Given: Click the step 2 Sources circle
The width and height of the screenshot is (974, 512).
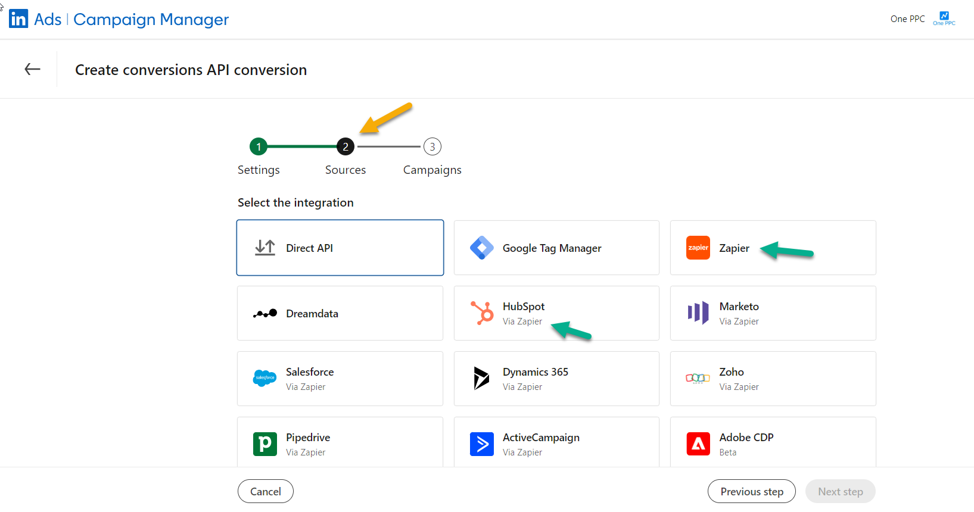Looking at the screenshot, I should 346,146.
